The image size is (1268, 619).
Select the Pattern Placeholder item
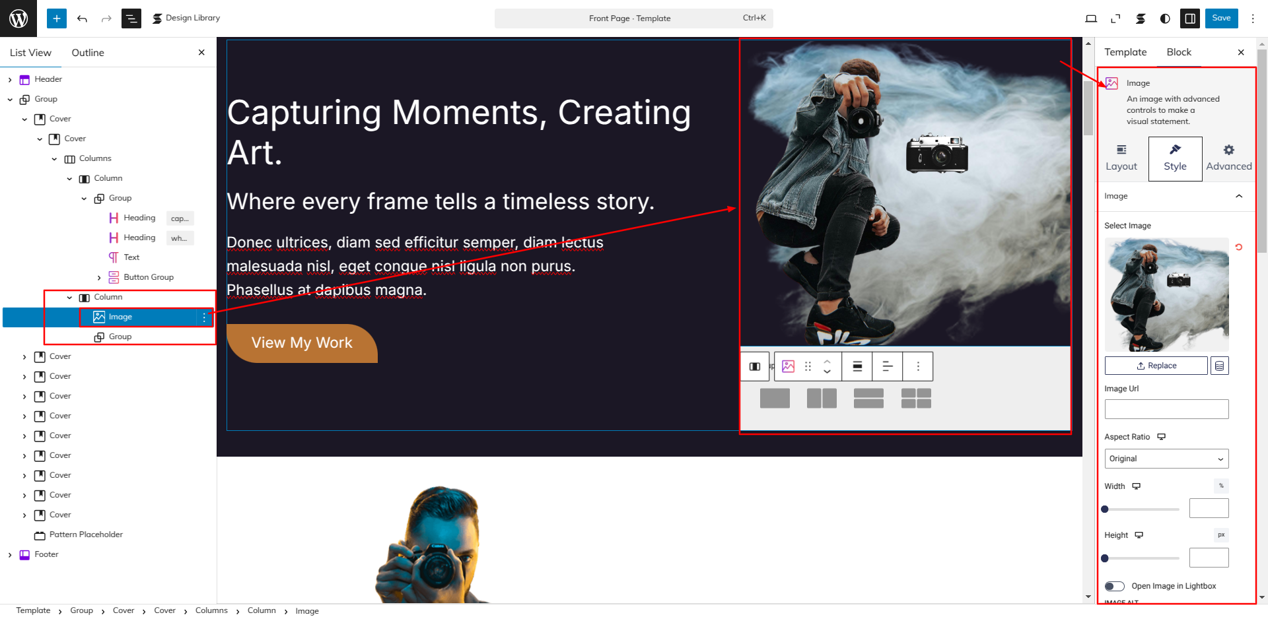pyautogui.click(x=86, y=535)
